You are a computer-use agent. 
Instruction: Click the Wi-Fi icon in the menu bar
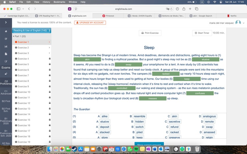click(x=215, y=2)
